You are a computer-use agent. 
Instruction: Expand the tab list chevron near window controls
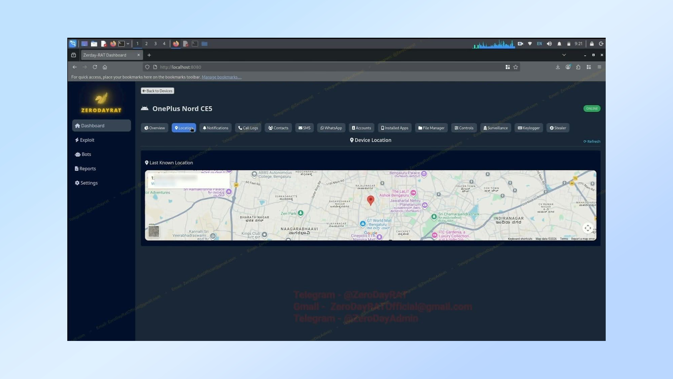564,55
